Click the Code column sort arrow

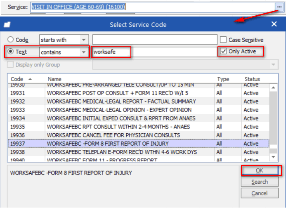point(30,79)
